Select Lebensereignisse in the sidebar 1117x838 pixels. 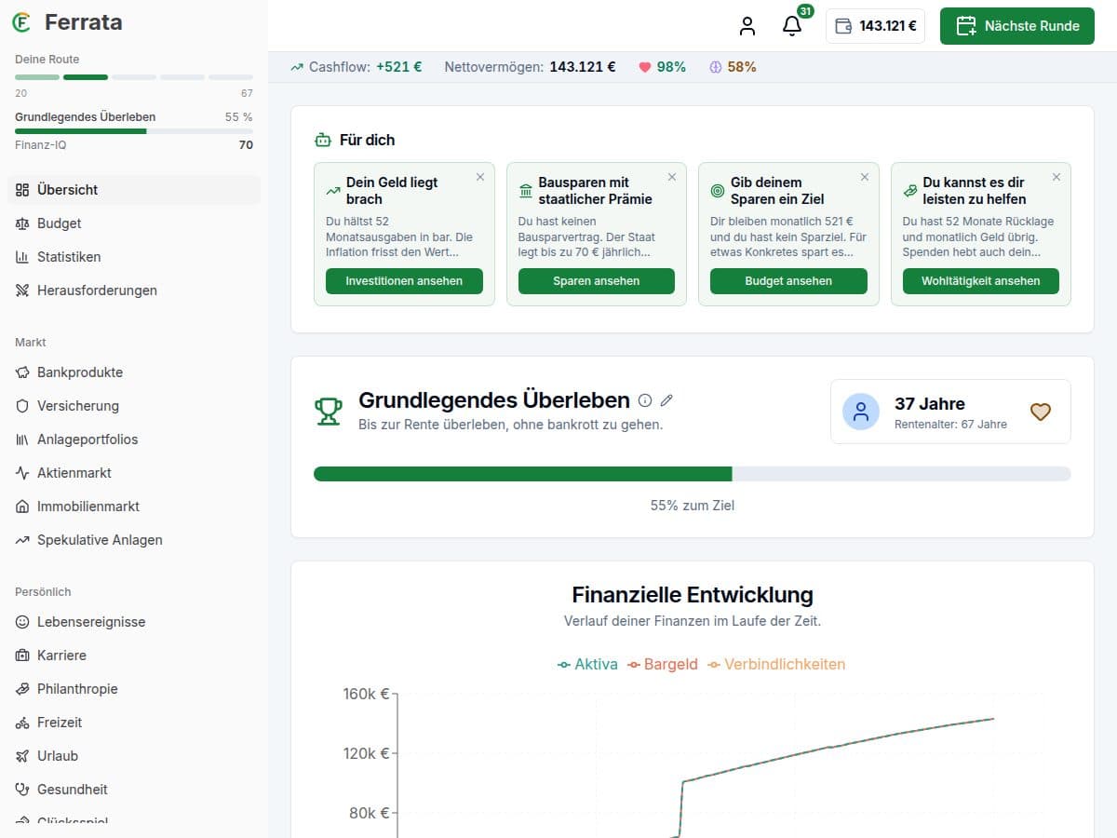tap(134, 622)
